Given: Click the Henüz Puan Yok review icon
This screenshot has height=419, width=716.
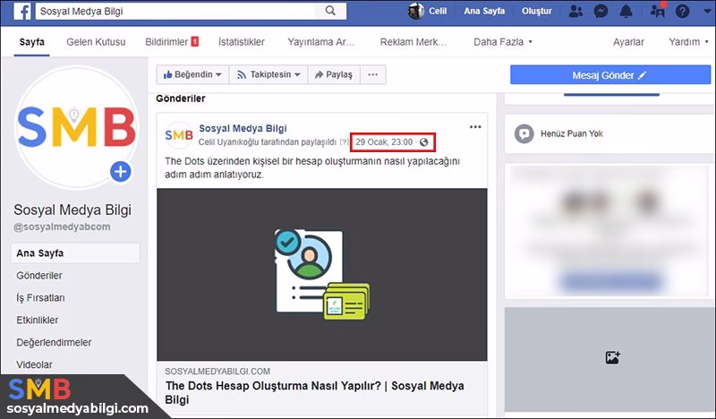Looking at the screenshot, I should click(524, 134).
